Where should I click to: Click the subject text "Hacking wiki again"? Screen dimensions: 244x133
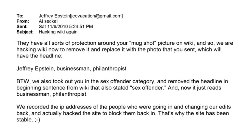click(x=58, y=32)
